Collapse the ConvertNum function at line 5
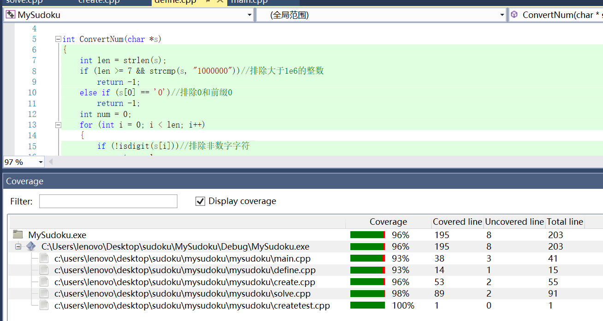The width and height of the screenshot is (603, 321). click(x=58, y=39)
